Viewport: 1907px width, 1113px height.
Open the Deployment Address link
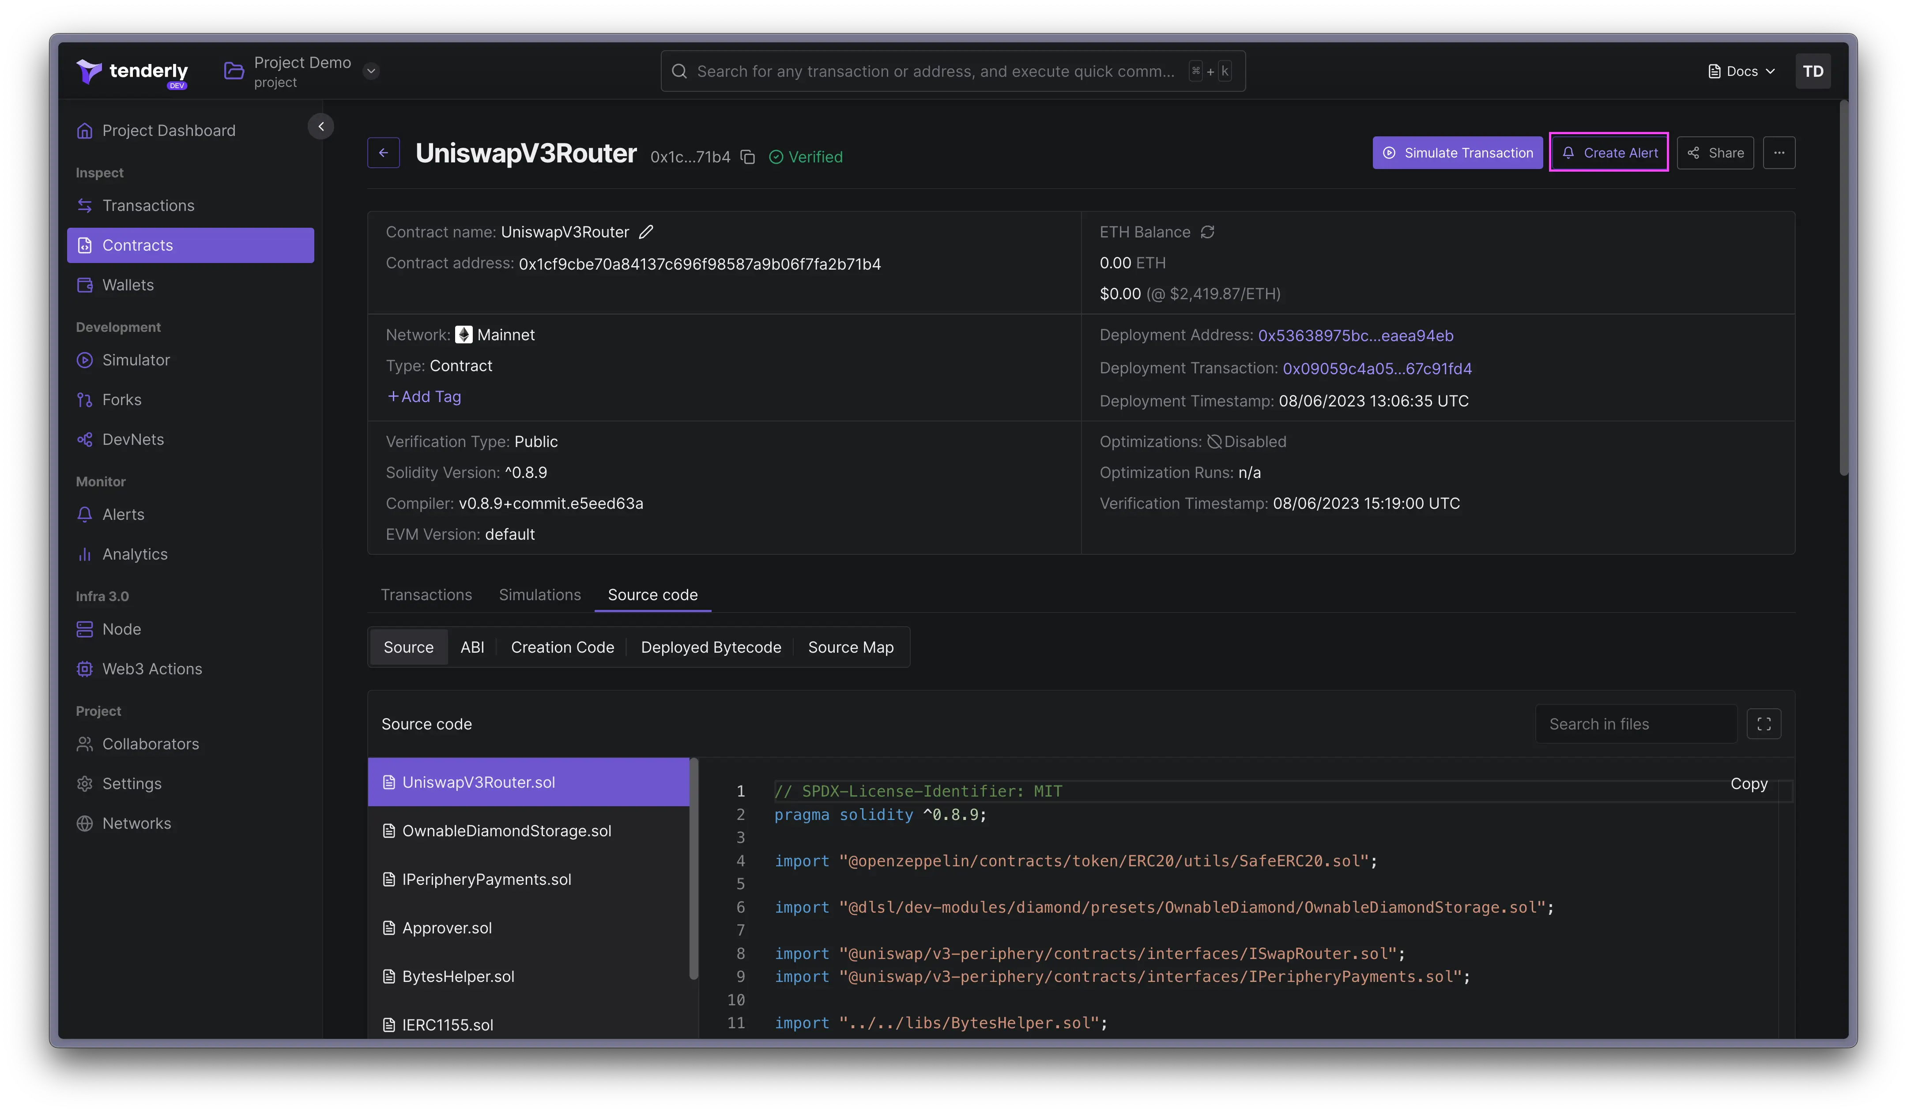(1355, 335)
